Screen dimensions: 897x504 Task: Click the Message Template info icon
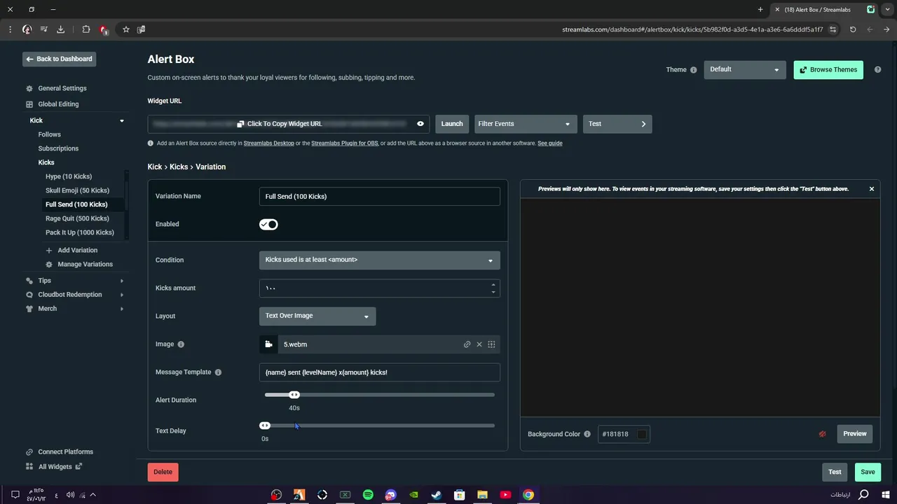coord(218,372)
